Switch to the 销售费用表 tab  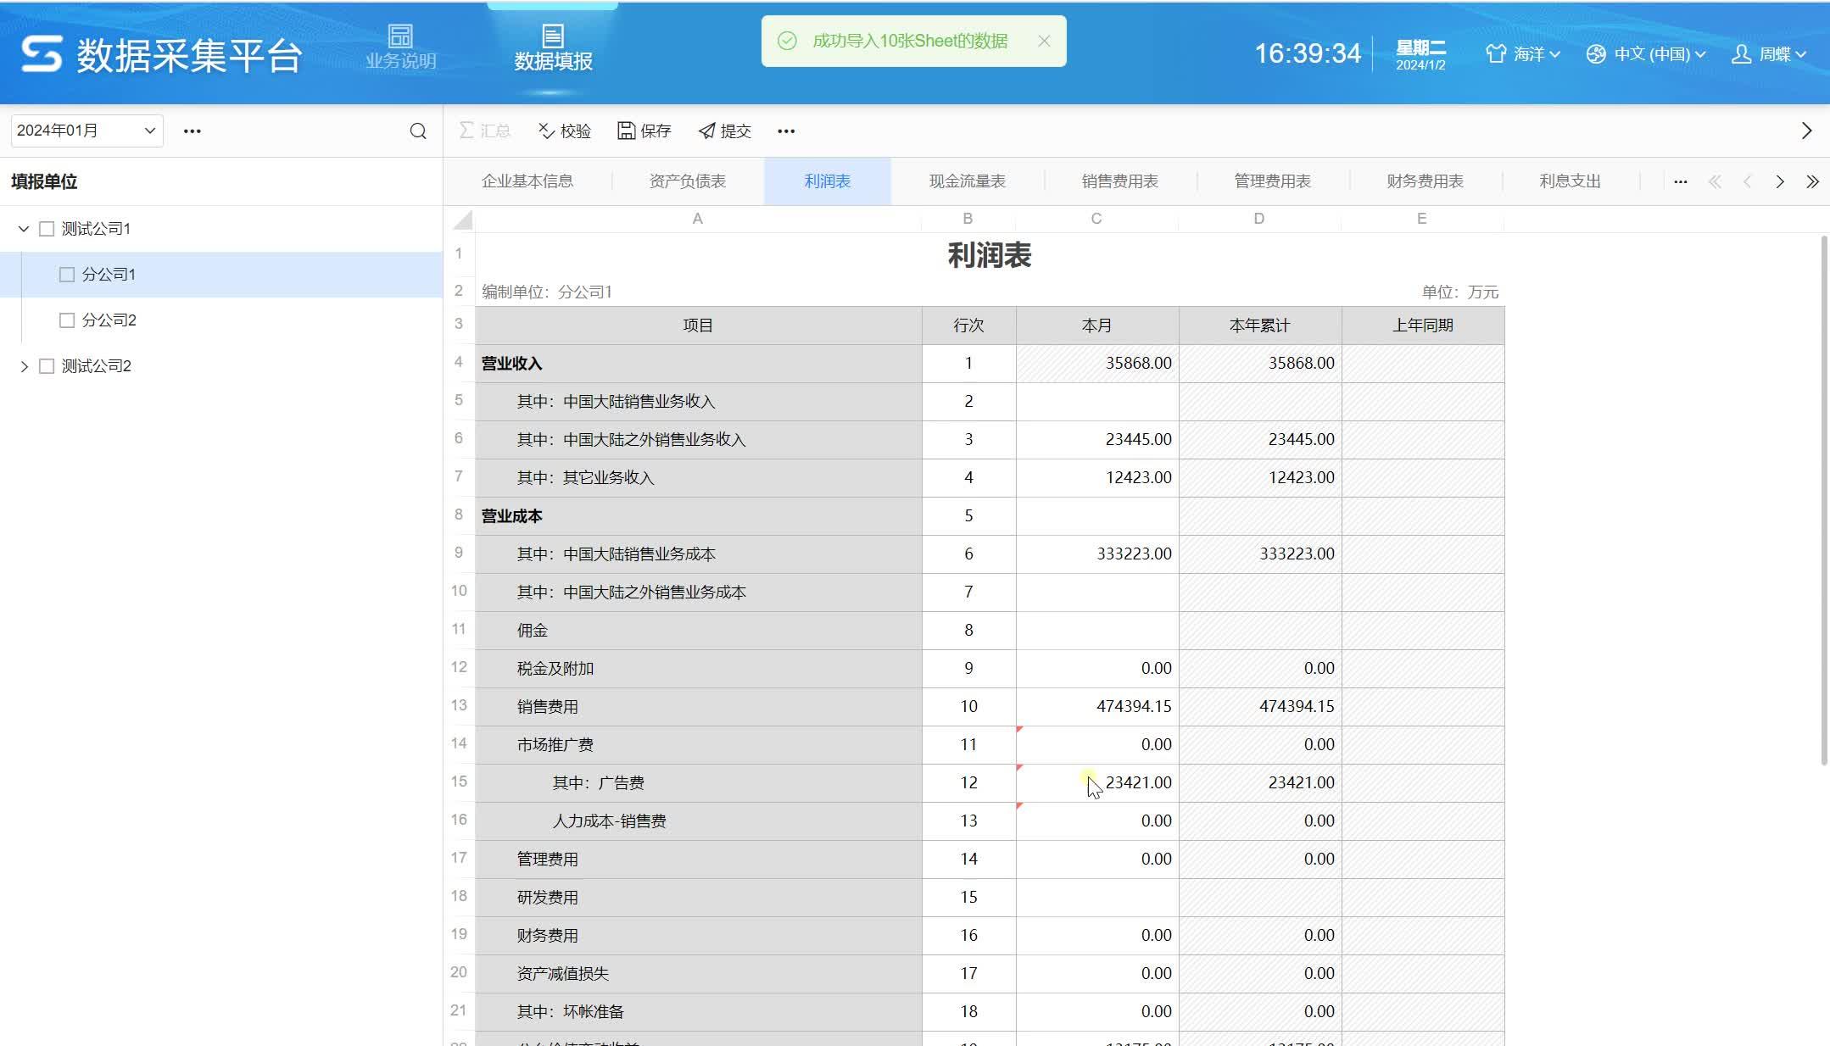click(1119, 181)
